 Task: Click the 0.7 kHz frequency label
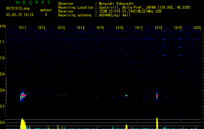click(3, 106)
